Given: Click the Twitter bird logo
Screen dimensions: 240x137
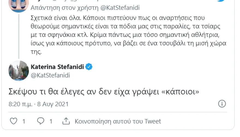Looking at the screenshot, I should [x=221, y=1].
